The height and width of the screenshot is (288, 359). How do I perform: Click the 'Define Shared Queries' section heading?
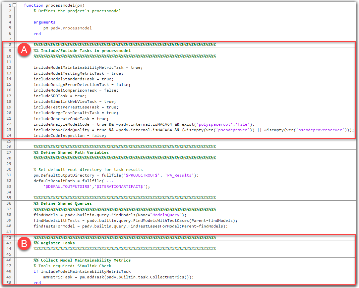[66, 203]
